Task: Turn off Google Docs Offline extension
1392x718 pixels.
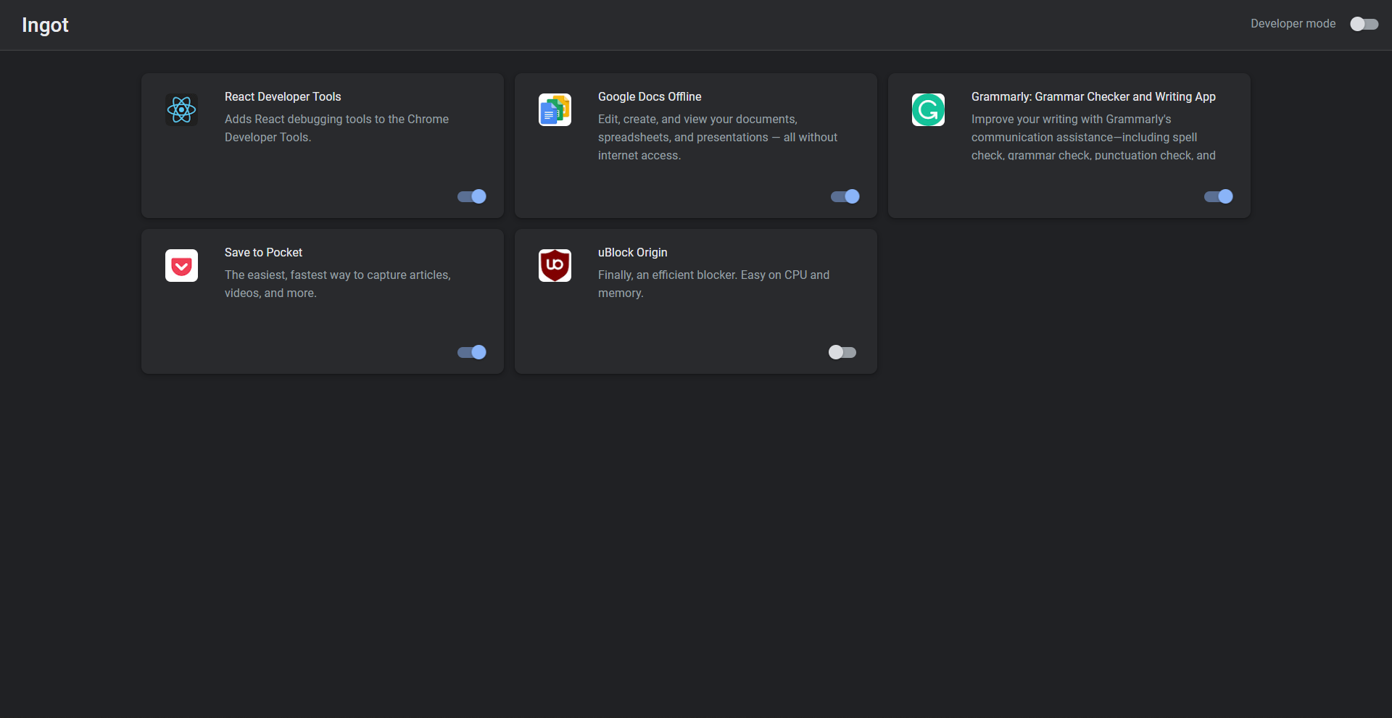Action: (x=845, y=196)
